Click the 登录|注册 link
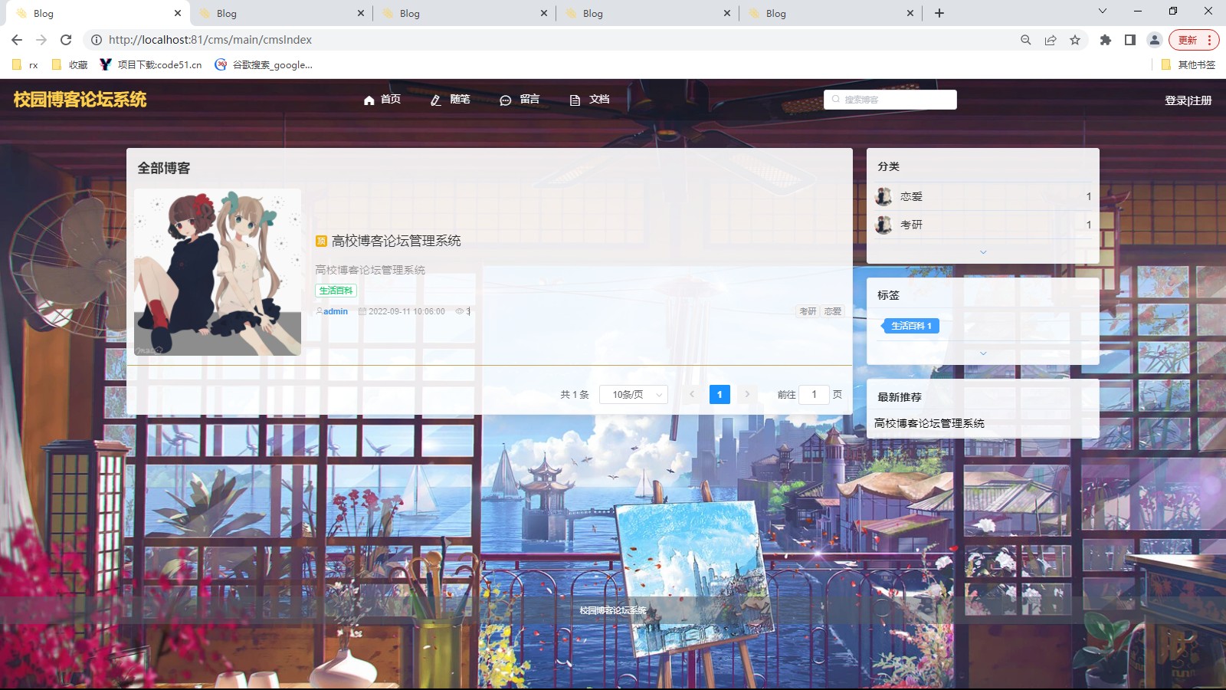The width and height of the screenshot is (1226, 690). 1188,100
